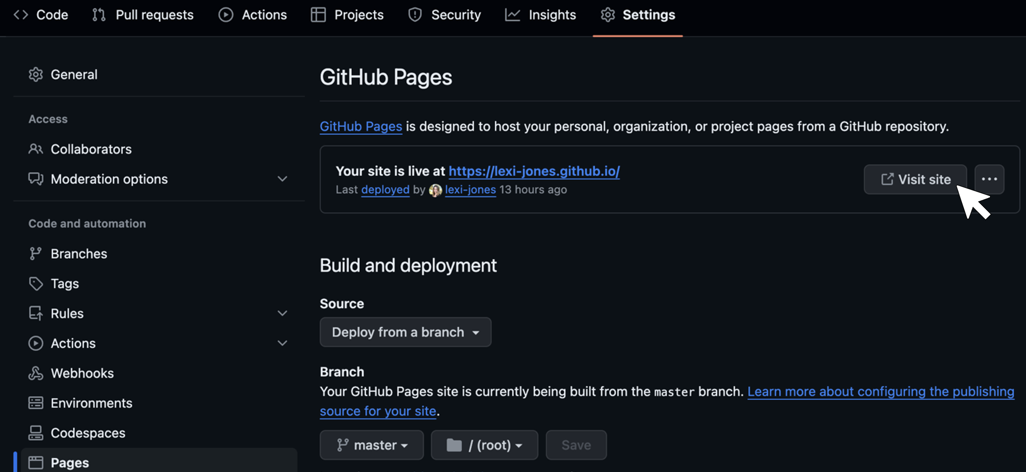
Task: Click the Insights graph icon
Action: click(x=513, y=15)
